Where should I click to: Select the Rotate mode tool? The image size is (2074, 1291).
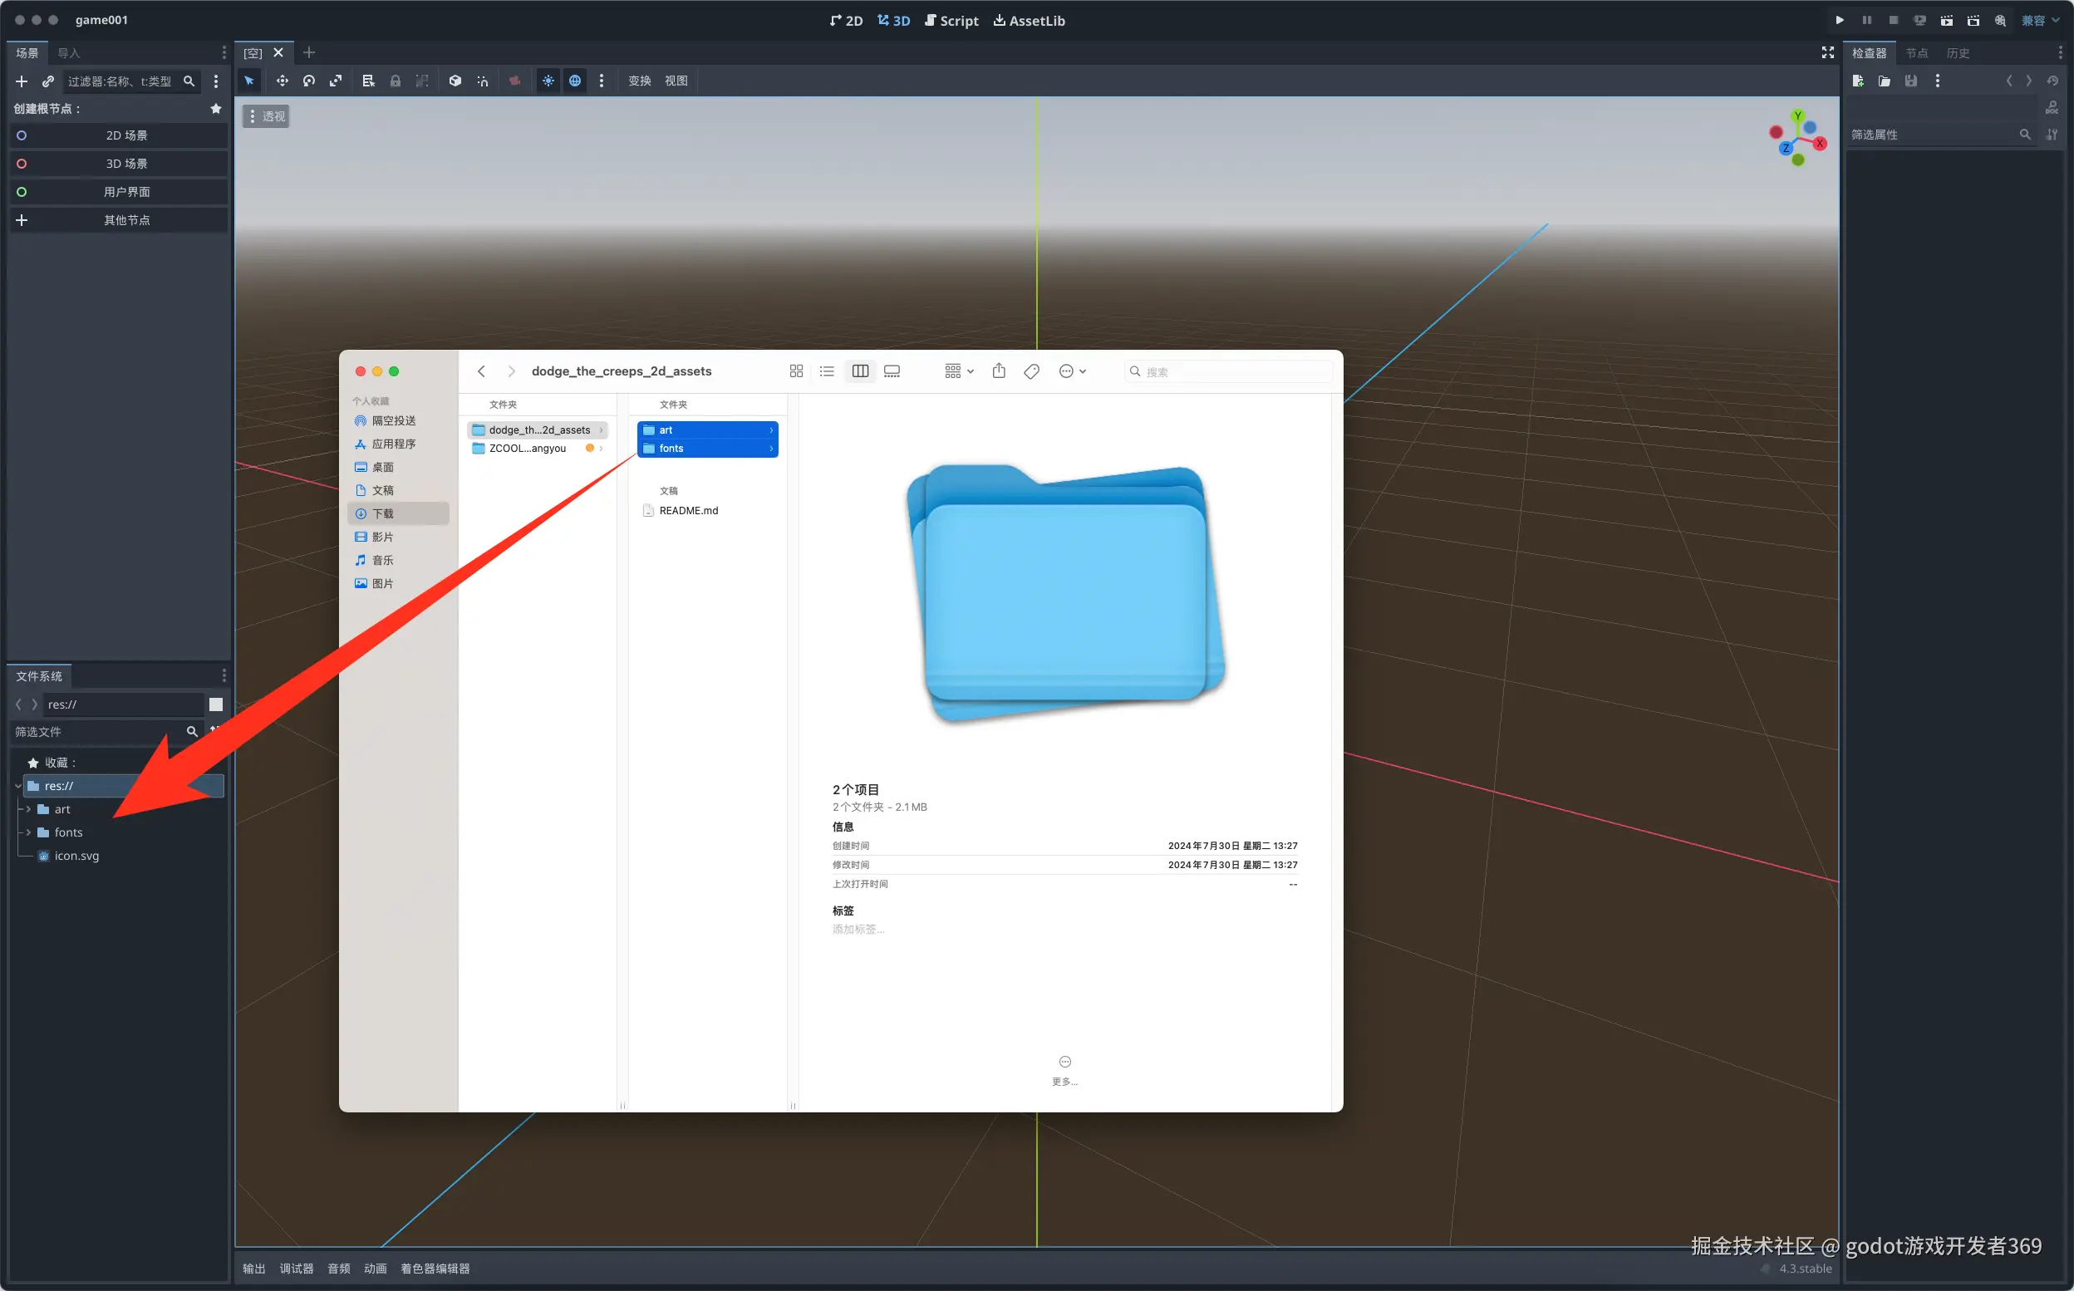308,81
